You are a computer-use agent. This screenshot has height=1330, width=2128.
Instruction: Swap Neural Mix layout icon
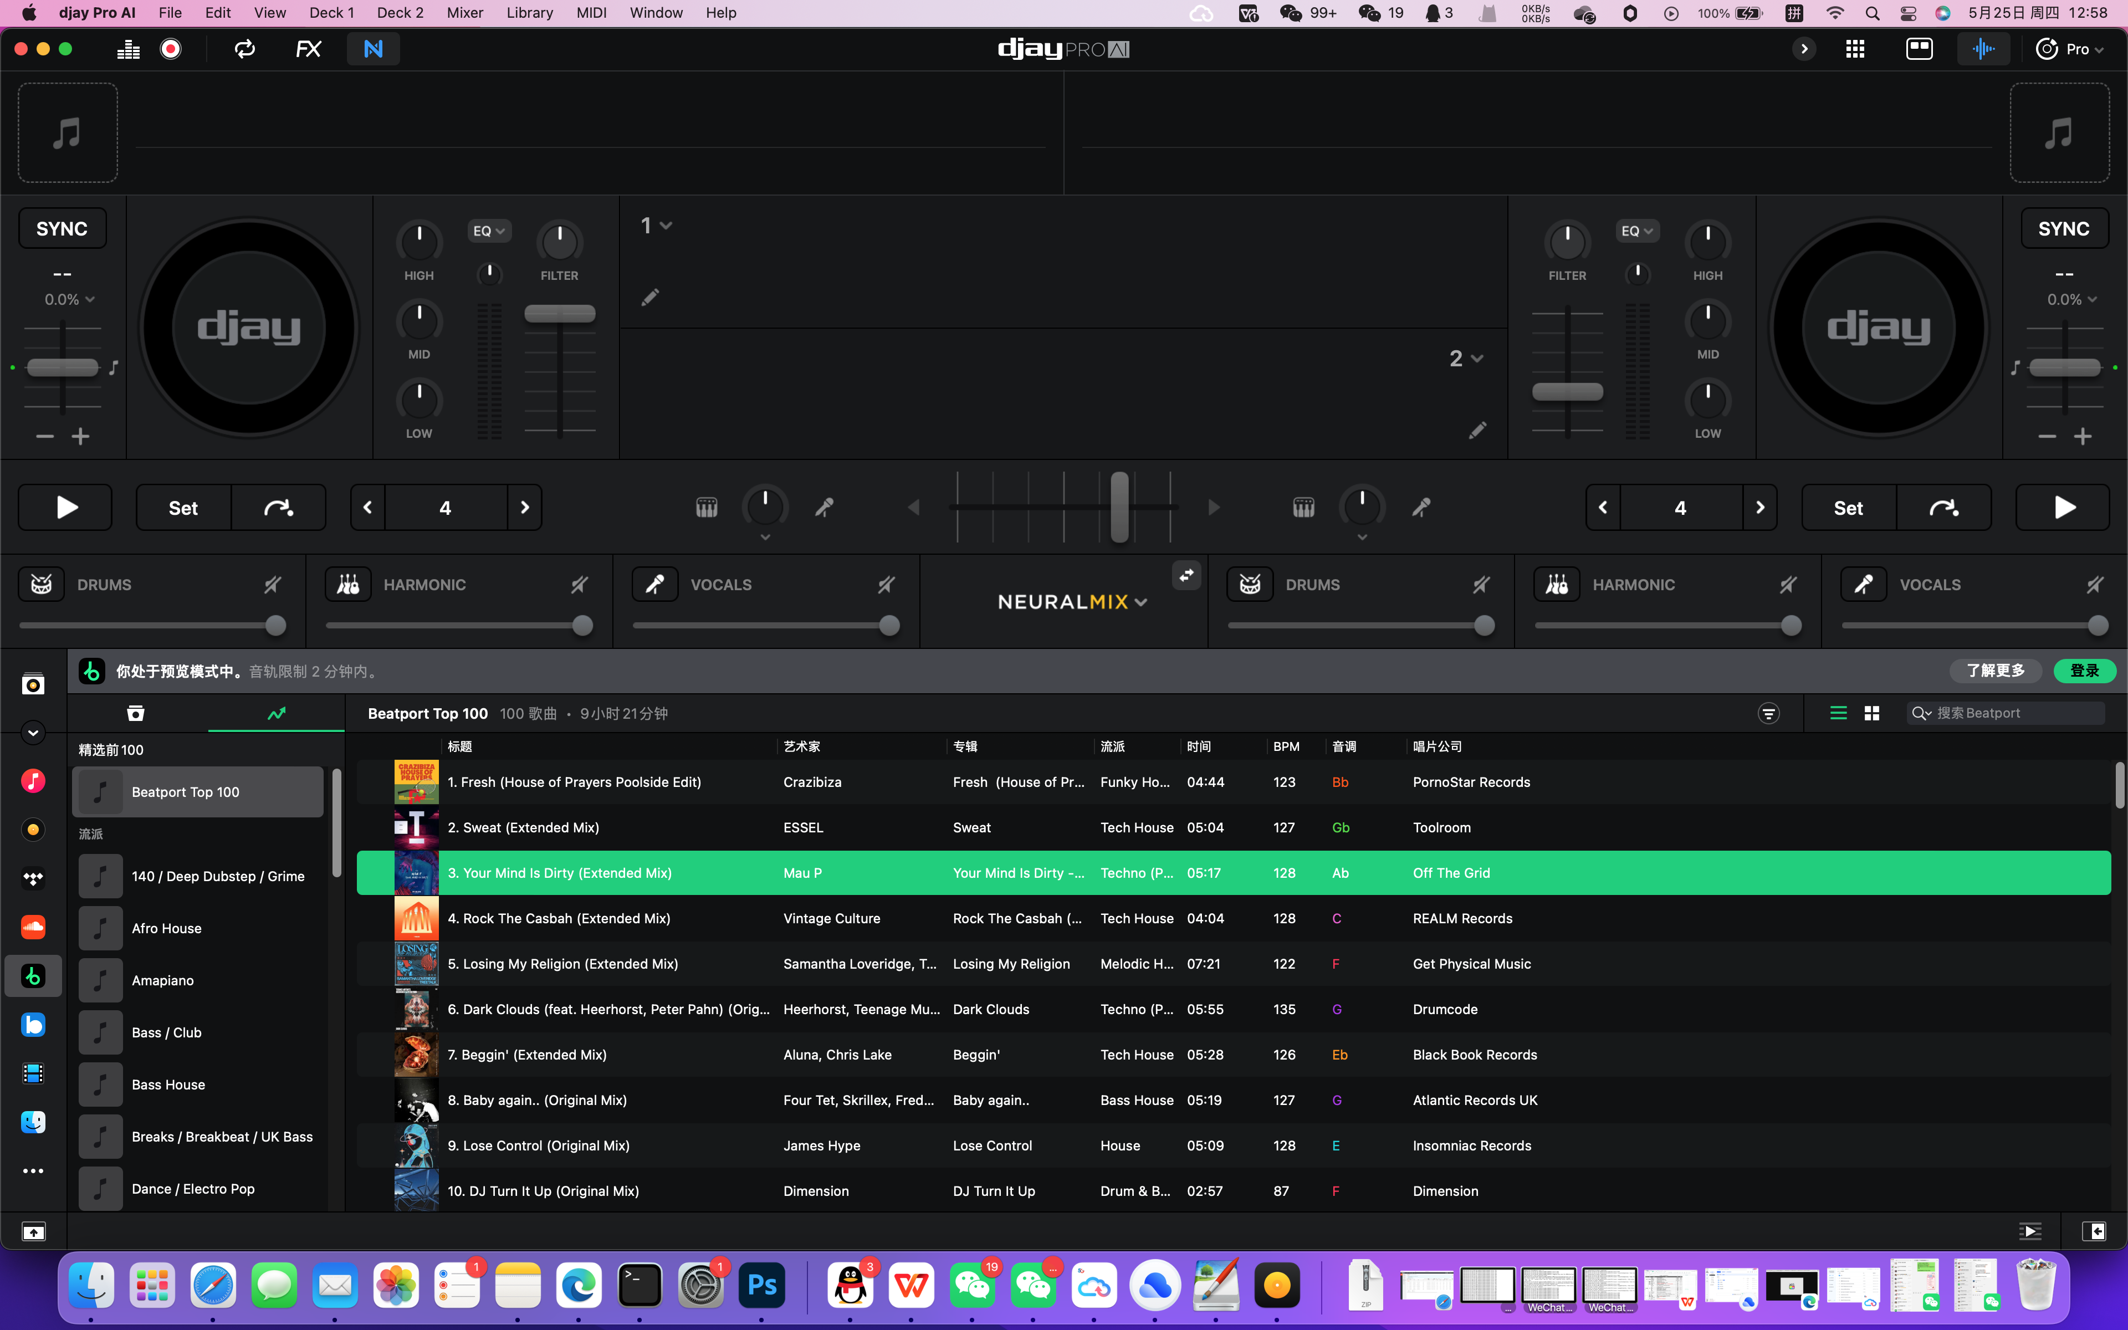pos(1187,575)
